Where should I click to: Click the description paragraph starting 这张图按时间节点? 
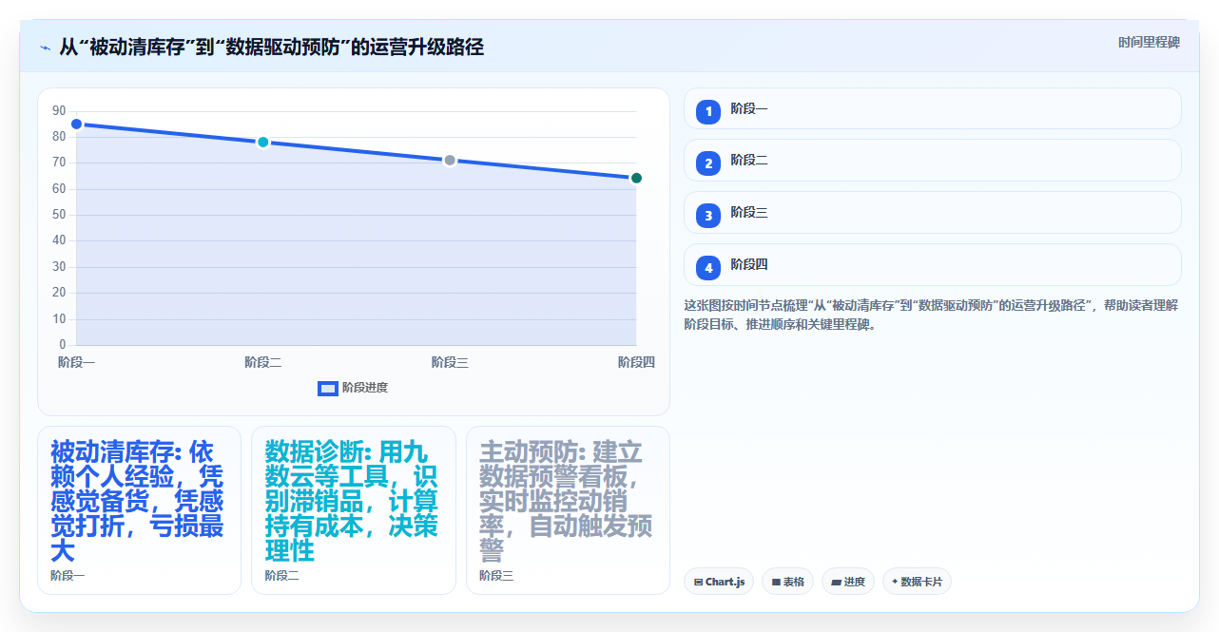pyautogui.click(x=930, y=315)
